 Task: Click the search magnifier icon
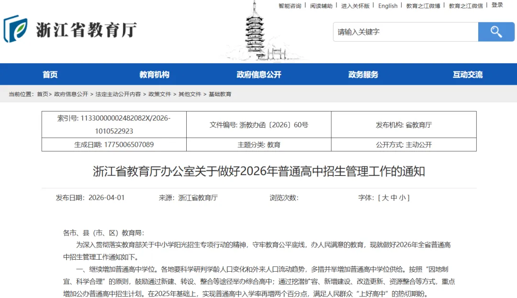(x=496, y=32)
